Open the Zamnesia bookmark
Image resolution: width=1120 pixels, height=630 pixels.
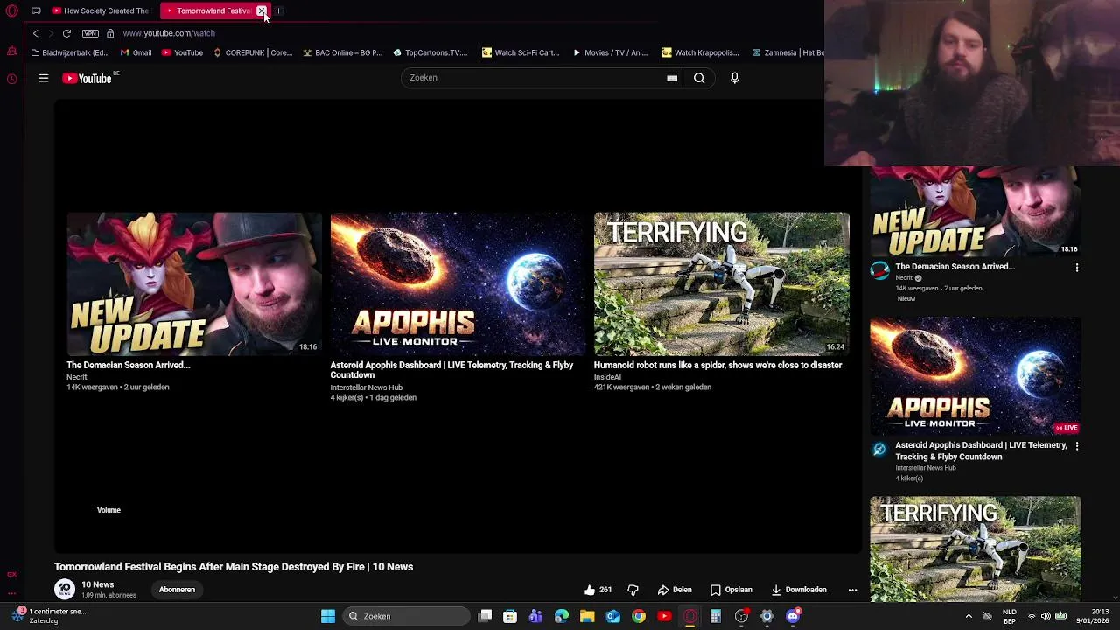(787, 52)
